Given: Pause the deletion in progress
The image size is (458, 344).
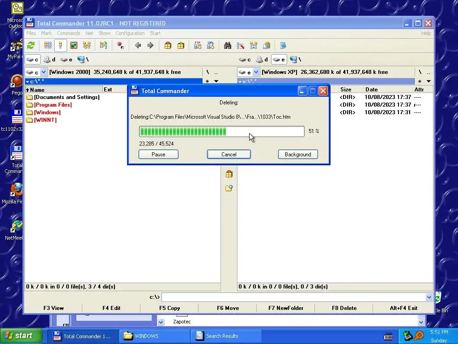Looking at the screenshot, I should pyautogui.click(x=158, y=155).
